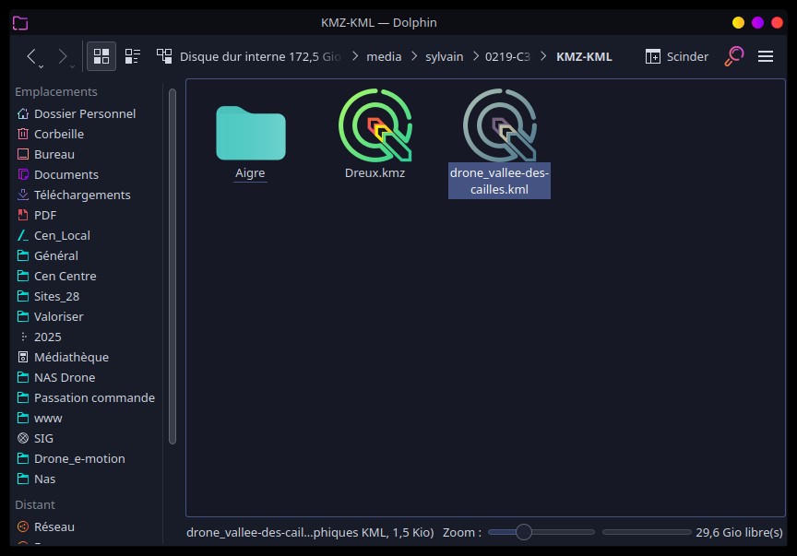This screenshot has height=556, width=797.
Task: Click the Zoom slider handle
Action: click(x=524, y=532)
